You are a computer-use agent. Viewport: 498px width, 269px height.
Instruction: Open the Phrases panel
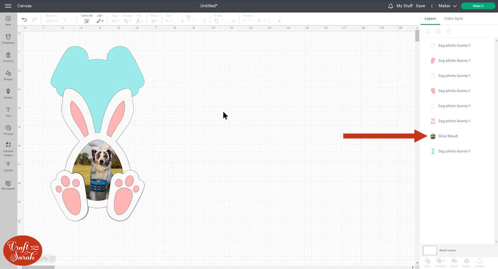point(8,130)
